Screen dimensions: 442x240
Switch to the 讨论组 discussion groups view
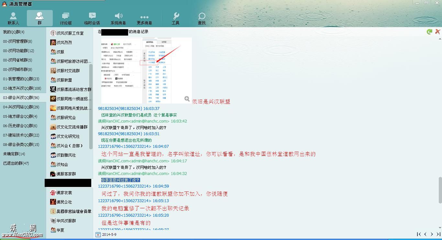click(66, 18)
